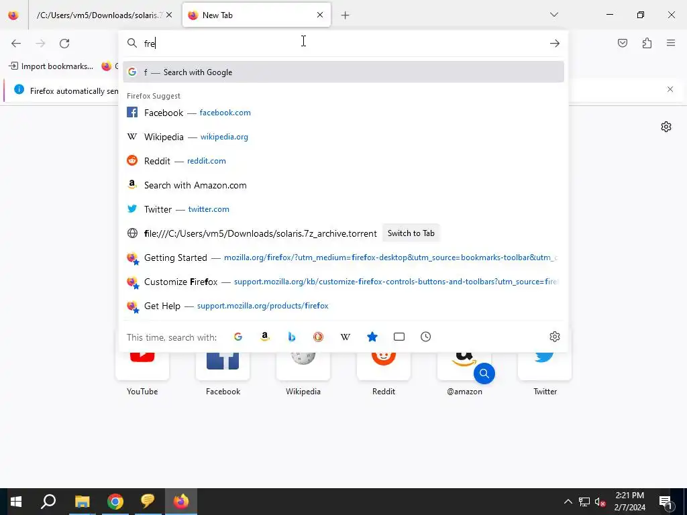Open Windows taskbar search
Viewport: 687px width, 515px height.
(x=48, y=502)
